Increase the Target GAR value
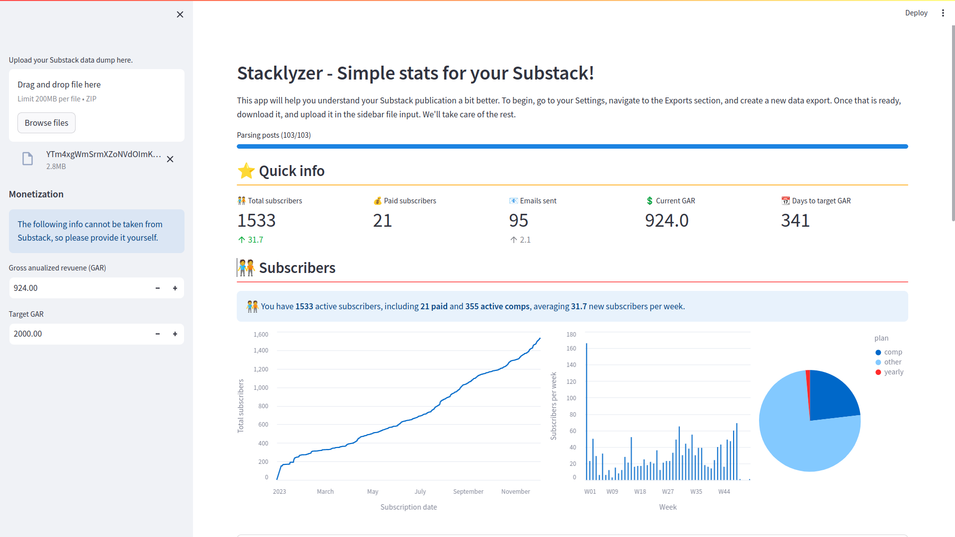Viewport: 955px width, 537px height. tap(175, 334)
